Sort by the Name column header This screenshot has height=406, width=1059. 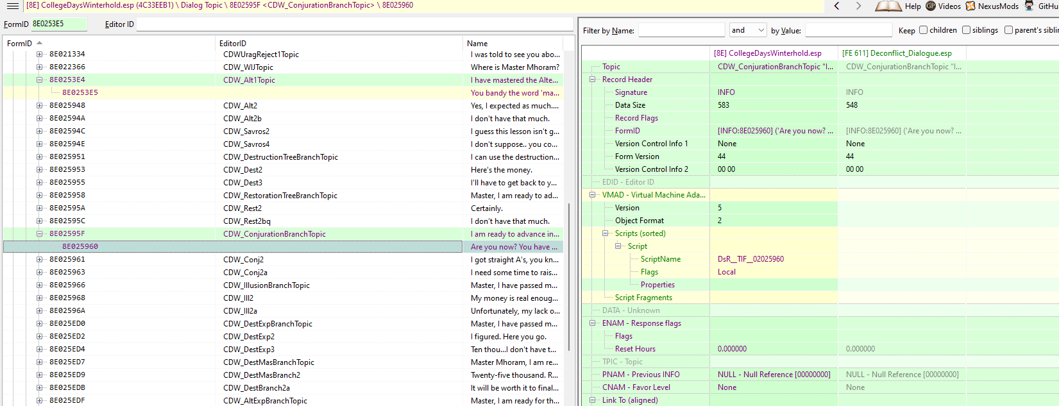[513, 43]
